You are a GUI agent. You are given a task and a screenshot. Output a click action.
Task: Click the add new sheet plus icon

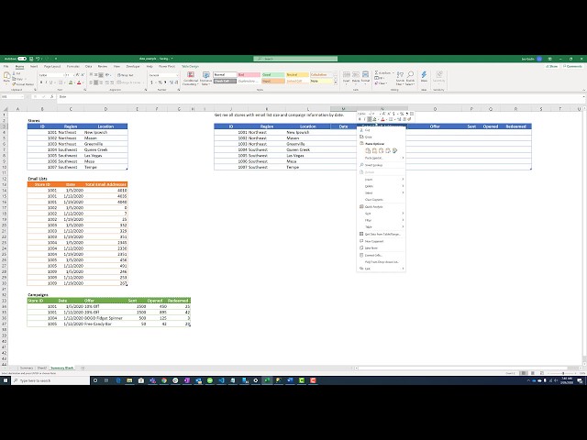(x=83, y=368)
